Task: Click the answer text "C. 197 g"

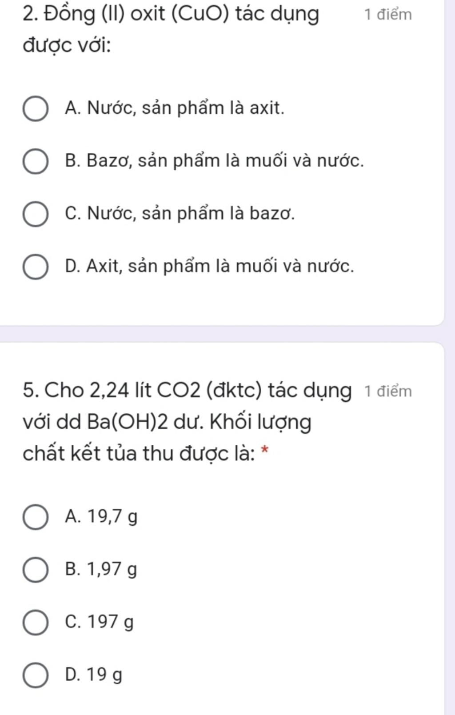Action: tap(99, 622)
